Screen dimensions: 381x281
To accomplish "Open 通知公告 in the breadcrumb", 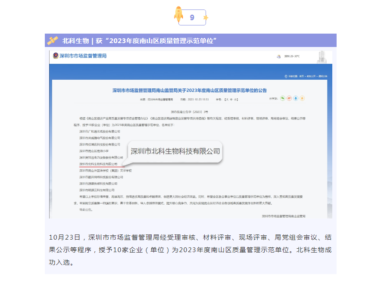I will coord(323,76).
